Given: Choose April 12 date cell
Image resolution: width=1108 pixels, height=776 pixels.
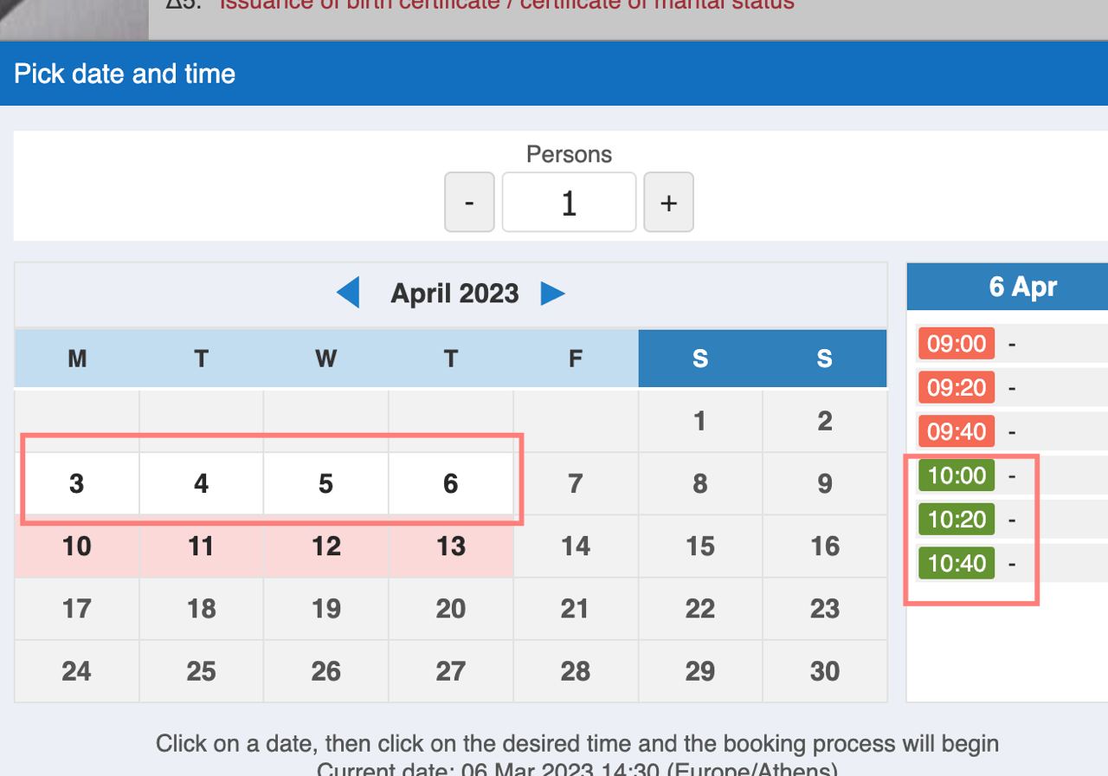Looking at the screenshot, I should 325,546.
